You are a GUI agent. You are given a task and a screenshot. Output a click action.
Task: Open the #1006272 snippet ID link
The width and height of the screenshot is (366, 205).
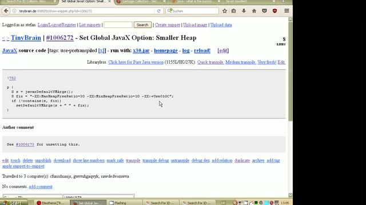[59, 38]
